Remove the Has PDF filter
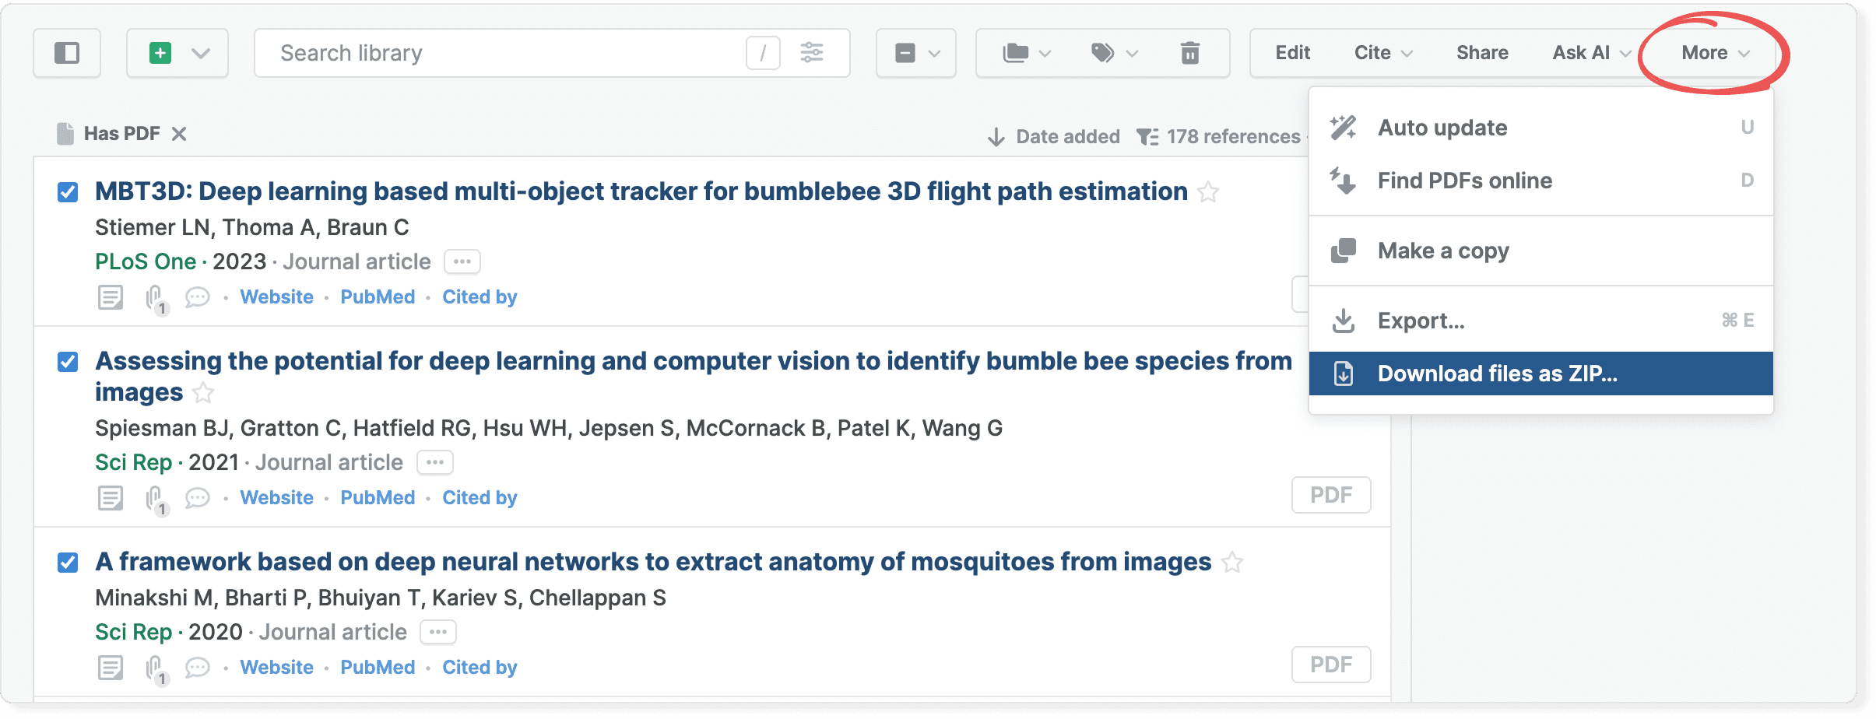The width and height of the screenshot is (1876, 719). (x=179, y=134)
